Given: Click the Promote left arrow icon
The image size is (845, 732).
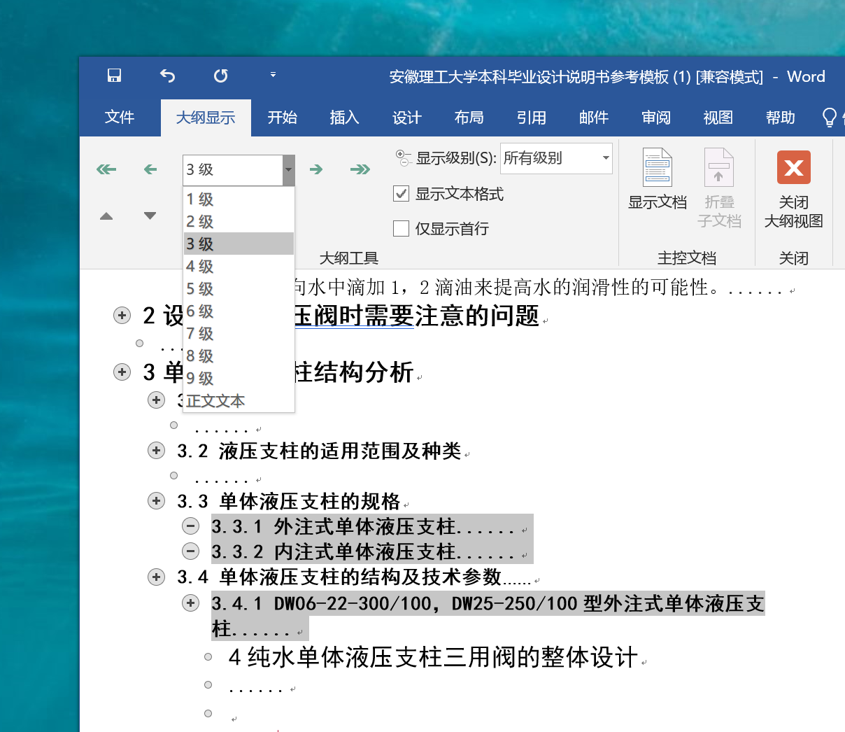Looking at the screenshot, I should click(x=150, y=169).
